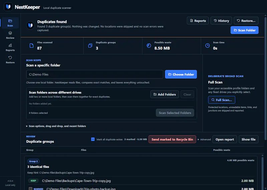Click the 8.50 MB possible waste value
Image resolution: width=267 pixels, height=190 pixels.
click(162, 48)
